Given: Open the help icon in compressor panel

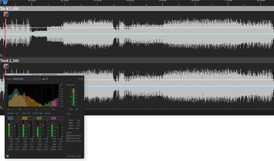Looking at the screenshot, I should [x=82, y=79].
